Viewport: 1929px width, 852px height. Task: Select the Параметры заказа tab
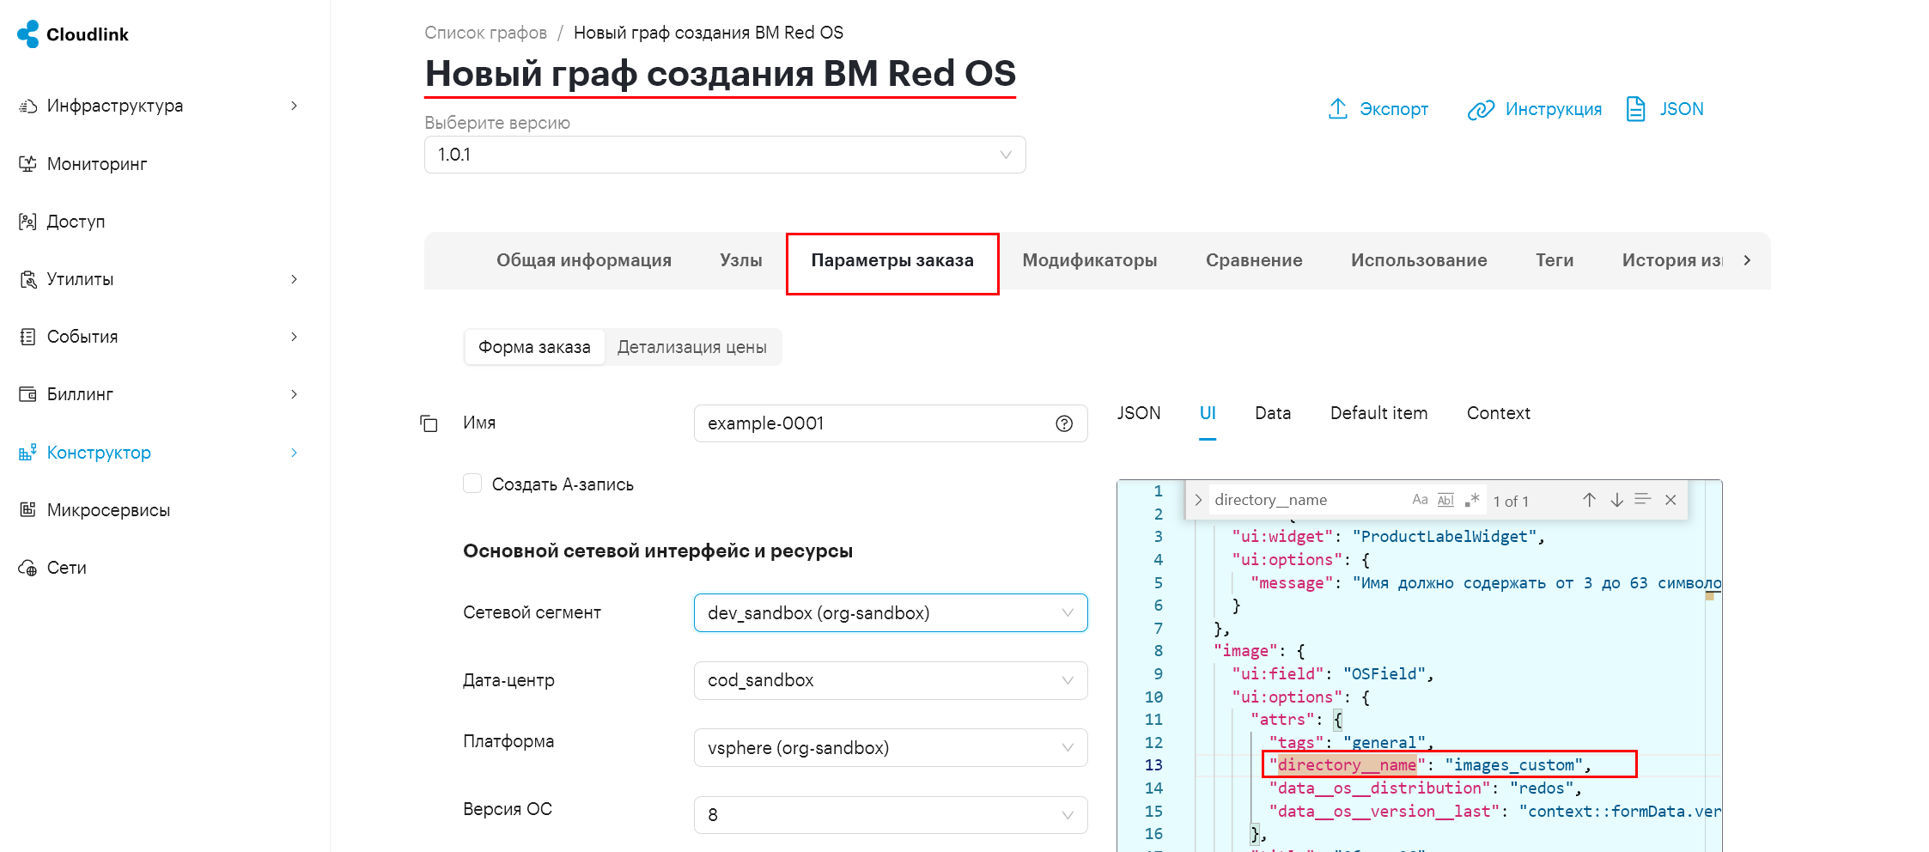coord(892,260)
